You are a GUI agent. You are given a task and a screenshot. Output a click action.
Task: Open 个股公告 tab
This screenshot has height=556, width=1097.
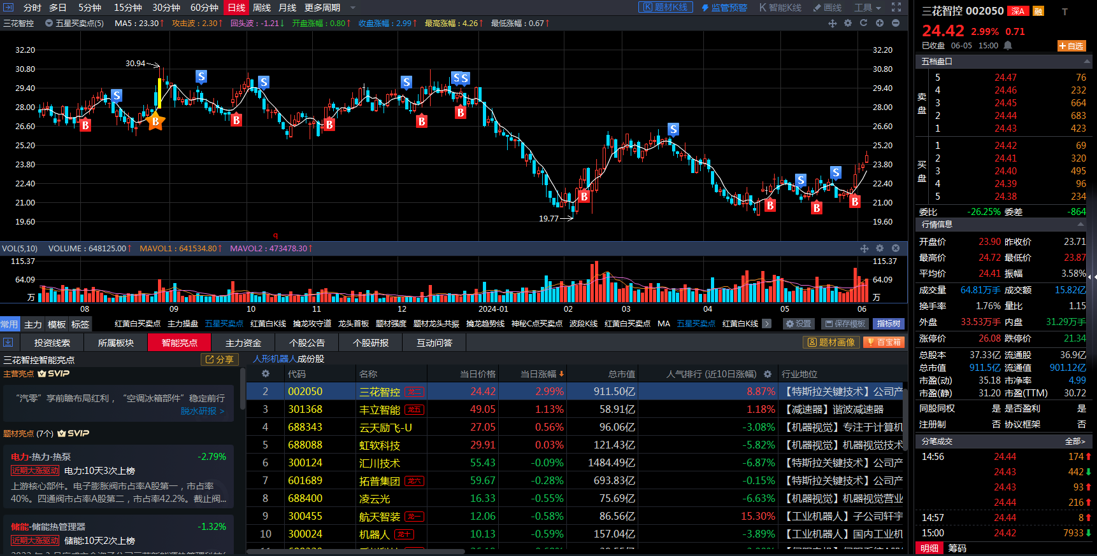[x=307, y=343]
